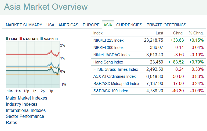207x131 pixels.
Task: Open International Indexes link
Action: [26, 110]
